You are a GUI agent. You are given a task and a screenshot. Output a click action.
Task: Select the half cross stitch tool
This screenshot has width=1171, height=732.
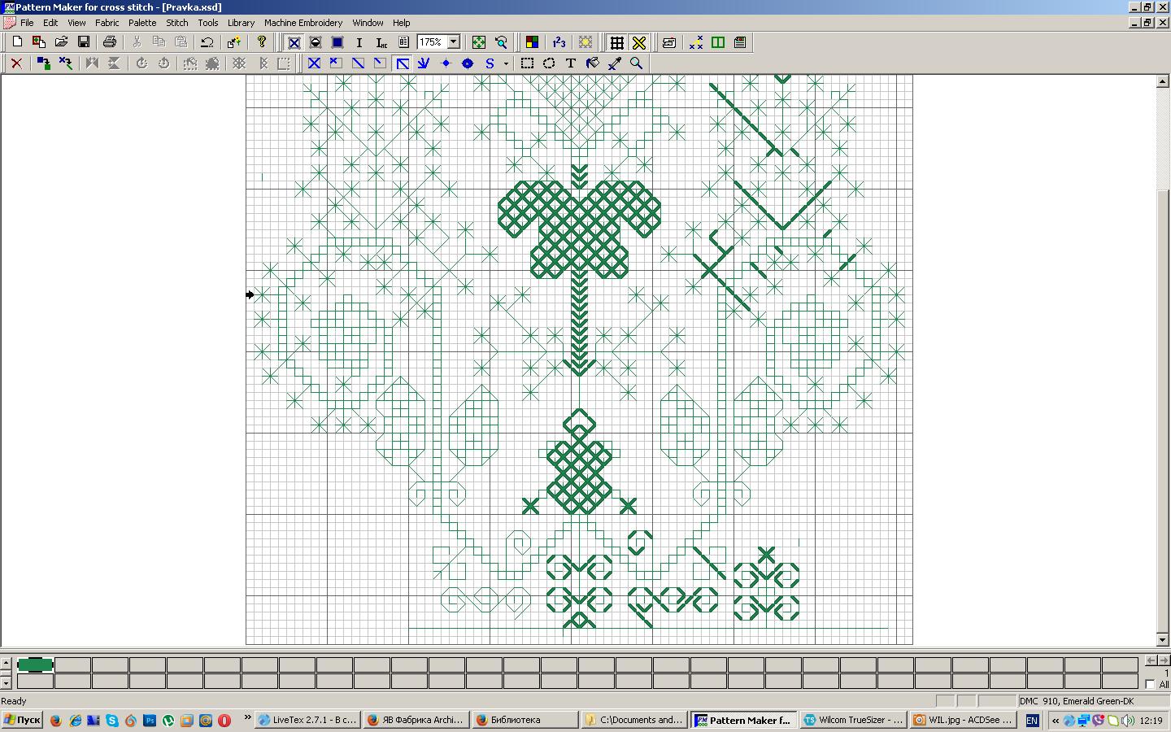tap(358, 63)
